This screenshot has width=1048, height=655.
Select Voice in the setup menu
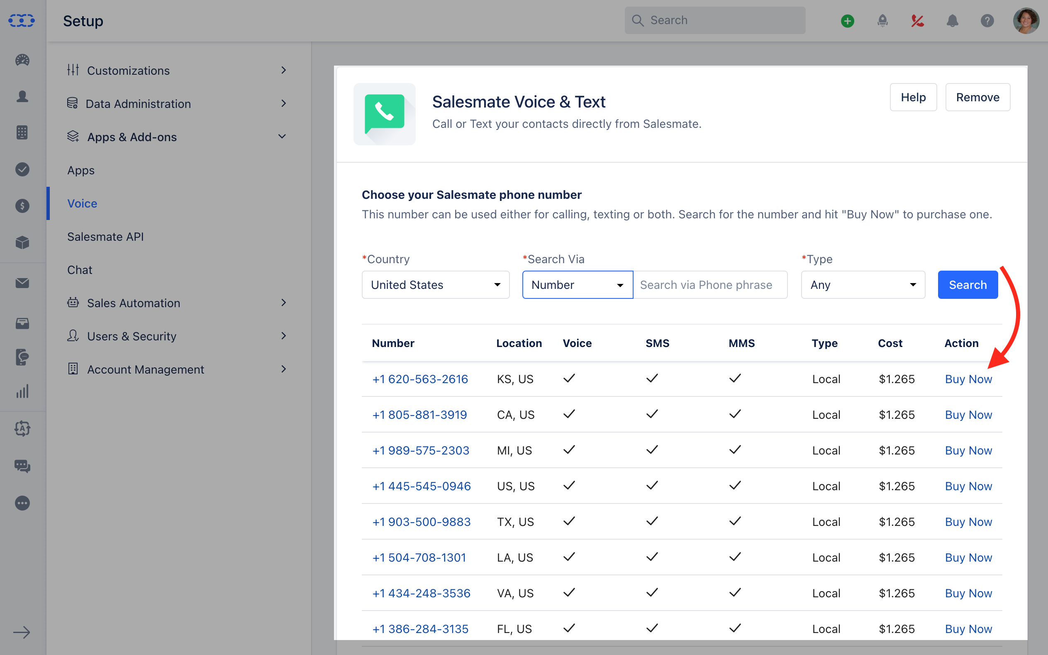pyautogui.click(x=82, y=203)
